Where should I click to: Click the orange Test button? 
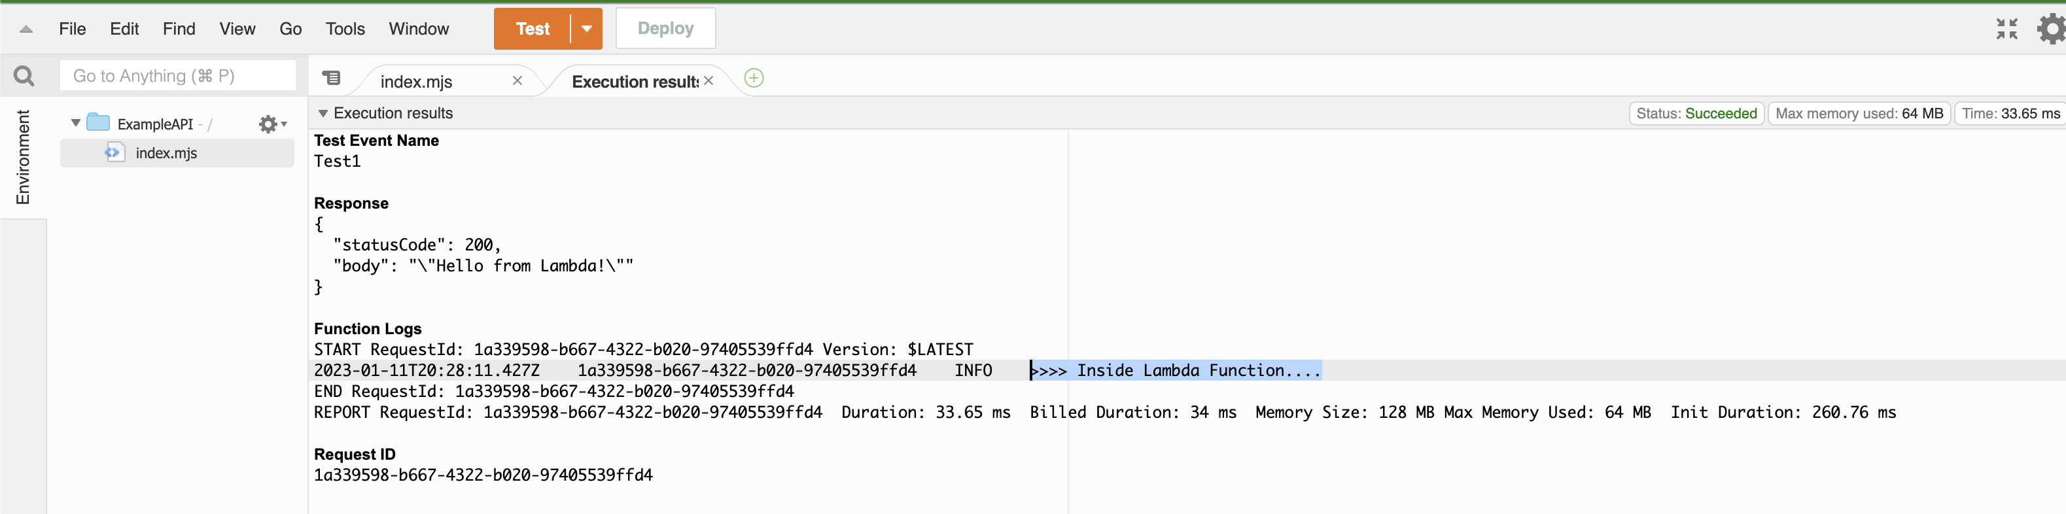click(x=533, y=29)
